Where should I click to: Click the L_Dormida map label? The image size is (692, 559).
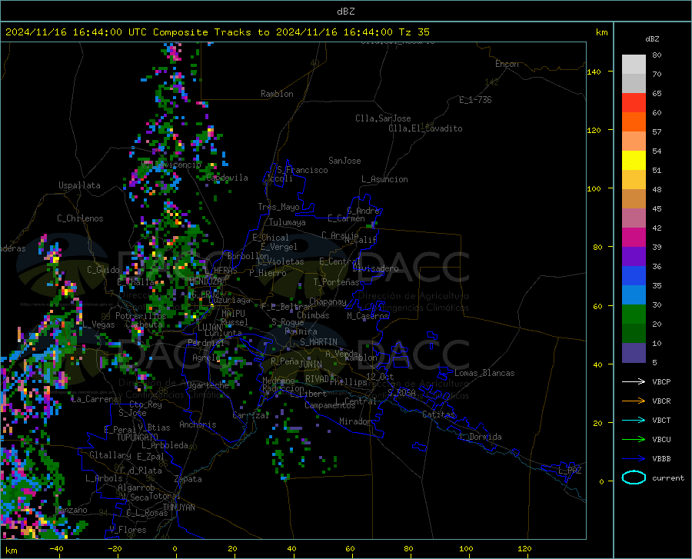point(480,437)
